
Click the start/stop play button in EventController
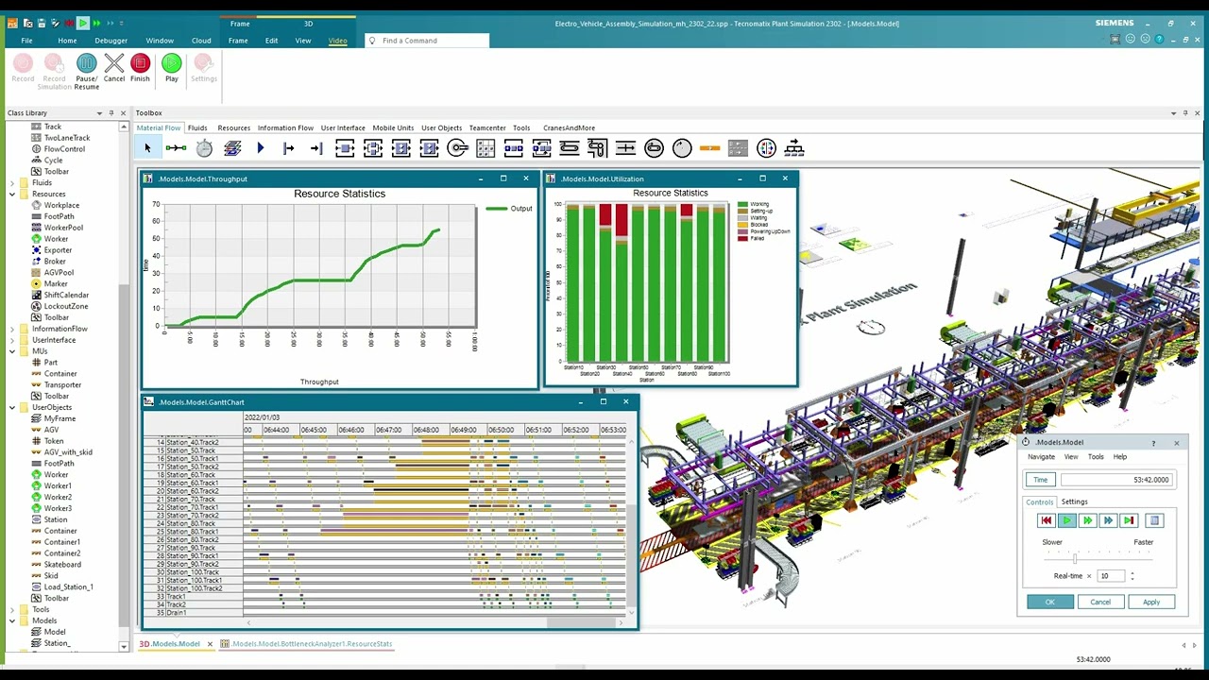point(1066,520)
